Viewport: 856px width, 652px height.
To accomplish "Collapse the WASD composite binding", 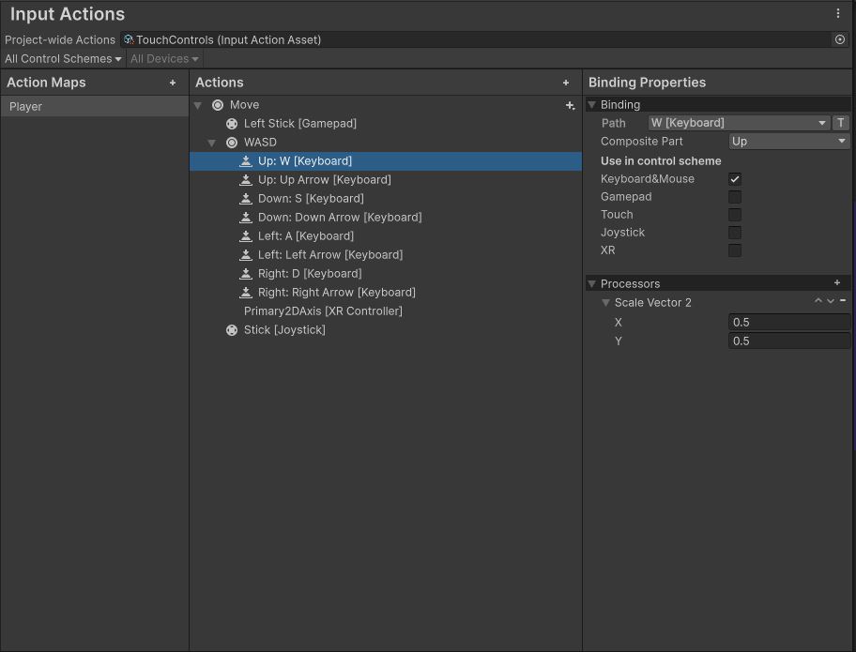I will (212, 143).
